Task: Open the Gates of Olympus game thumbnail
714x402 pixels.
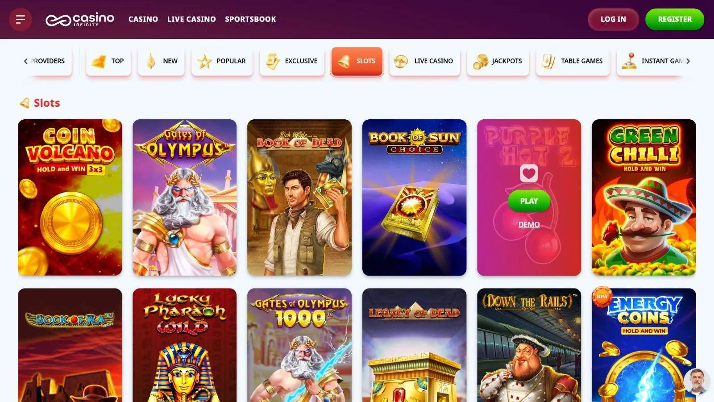Action: 185,197
